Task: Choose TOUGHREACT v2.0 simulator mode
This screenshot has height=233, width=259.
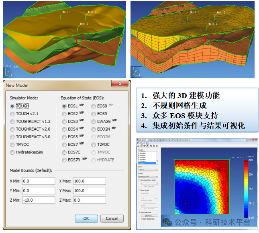Action: (12, 129)
